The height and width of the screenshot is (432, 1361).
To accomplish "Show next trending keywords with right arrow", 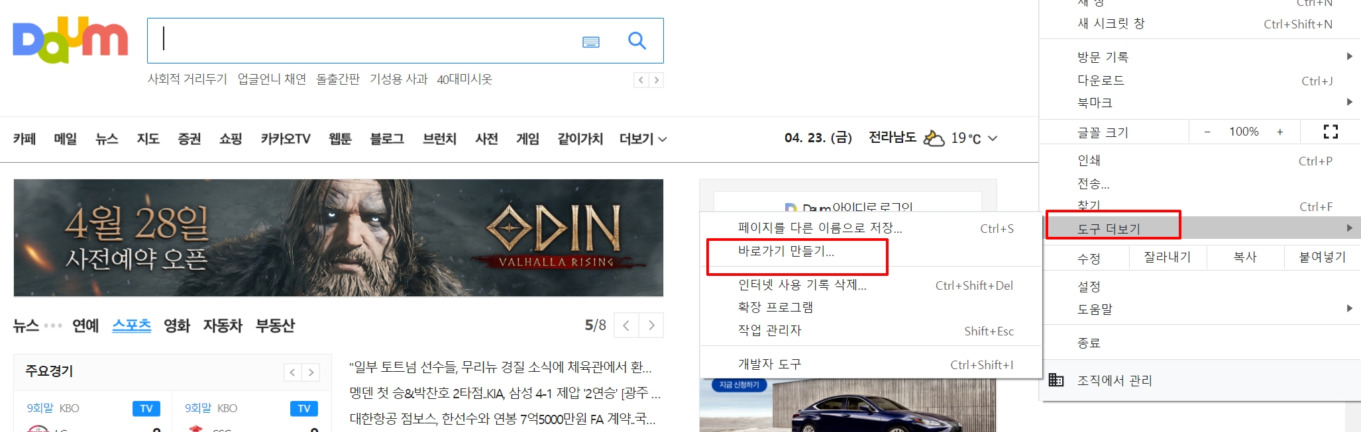I will [x=656, y=80].
